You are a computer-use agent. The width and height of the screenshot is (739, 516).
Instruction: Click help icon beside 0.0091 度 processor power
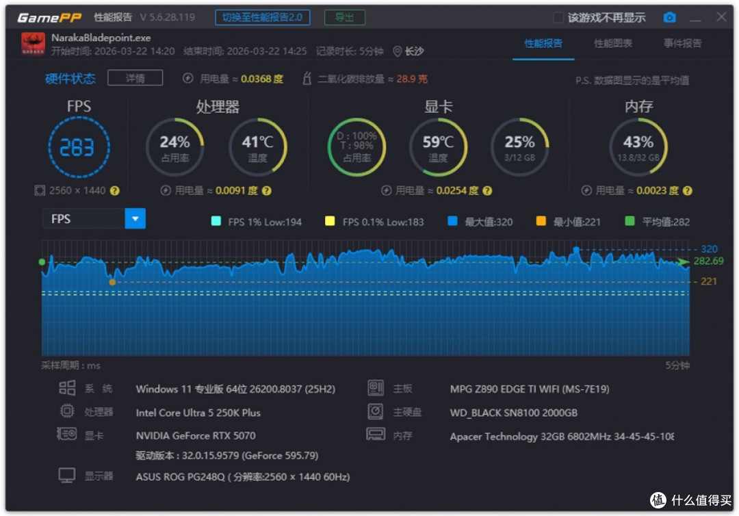coord(266,191)
